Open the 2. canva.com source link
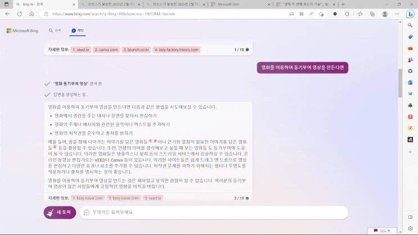Screen dimensions: 418x235 [x=106, y=49]
